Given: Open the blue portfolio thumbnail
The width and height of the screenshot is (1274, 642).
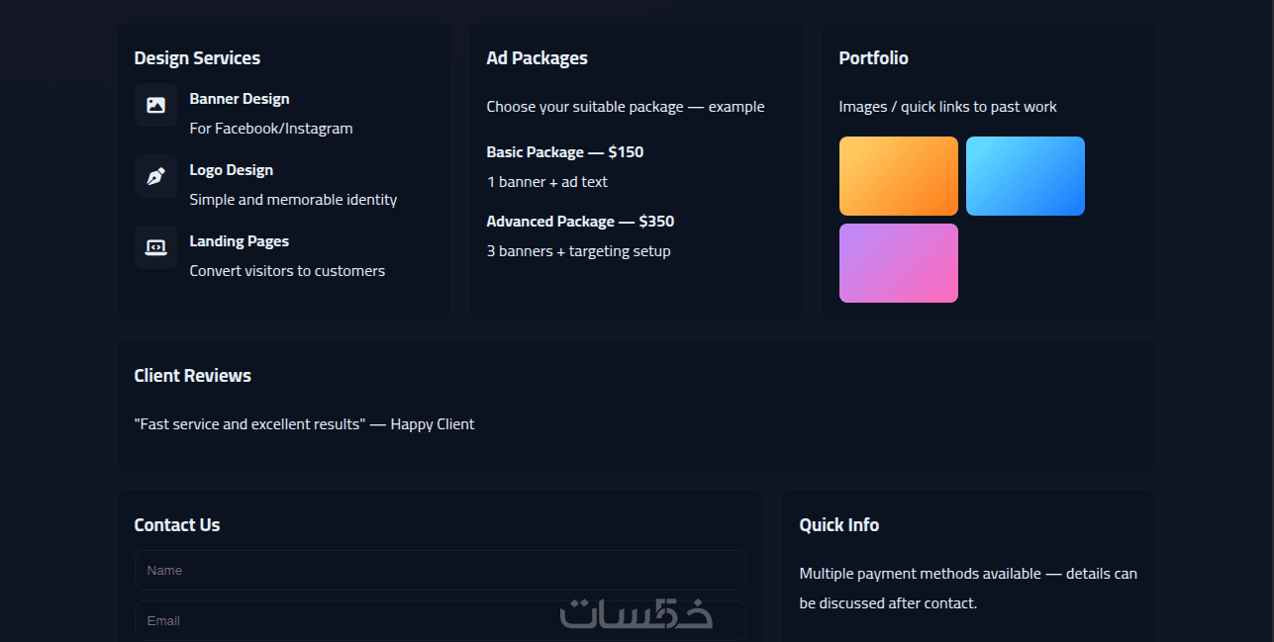Looking at the screenshot, I should tap(1025, 176).
